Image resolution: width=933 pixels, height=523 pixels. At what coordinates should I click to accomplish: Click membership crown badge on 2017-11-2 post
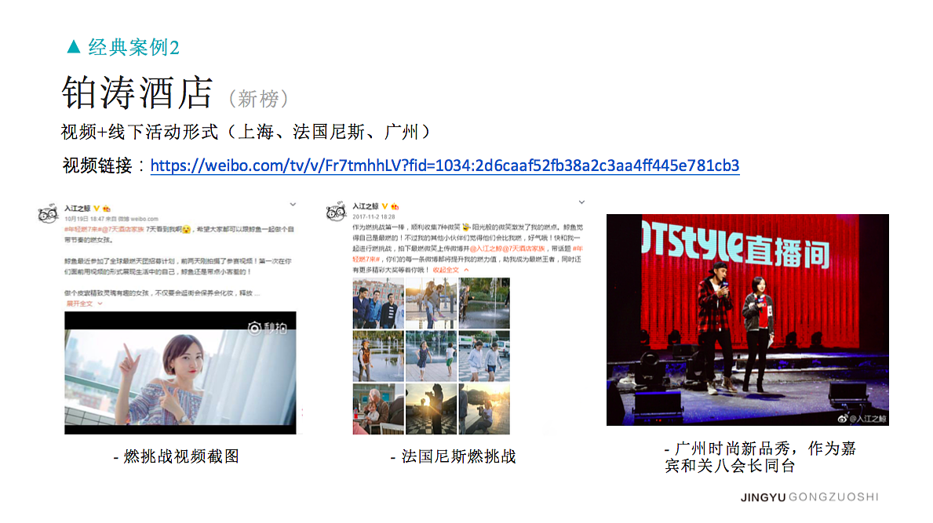tap(395, 206)
